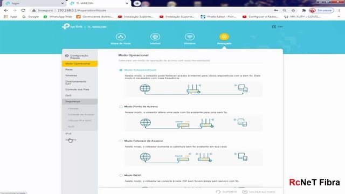Switch to the login browser tab
The image size is (345, 194).
point(34,3)
